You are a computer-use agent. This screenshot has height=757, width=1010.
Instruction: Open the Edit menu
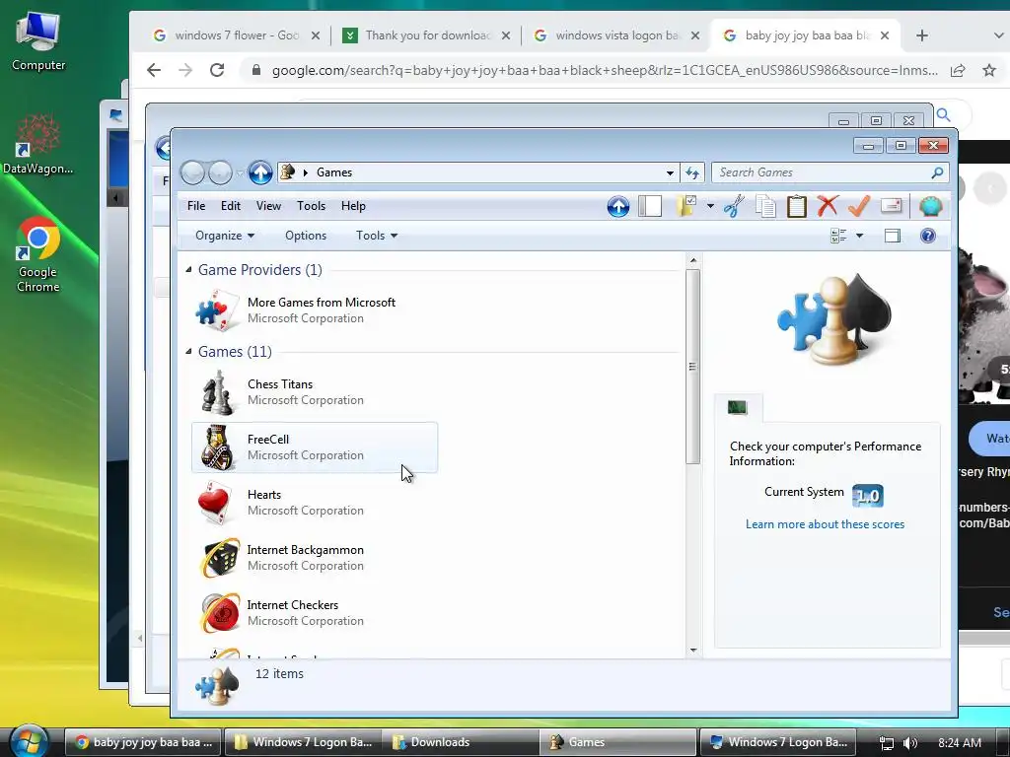point(231,206)
